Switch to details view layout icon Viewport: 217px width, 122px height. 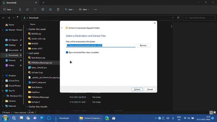tap(211, 113)
